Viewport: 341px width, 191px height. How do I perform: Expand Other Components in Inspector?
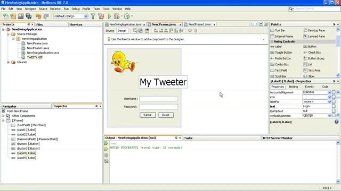tap(3, 116)
